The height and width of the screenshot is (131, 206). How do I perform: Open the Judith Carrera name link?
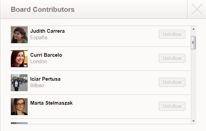pos(48,31)
